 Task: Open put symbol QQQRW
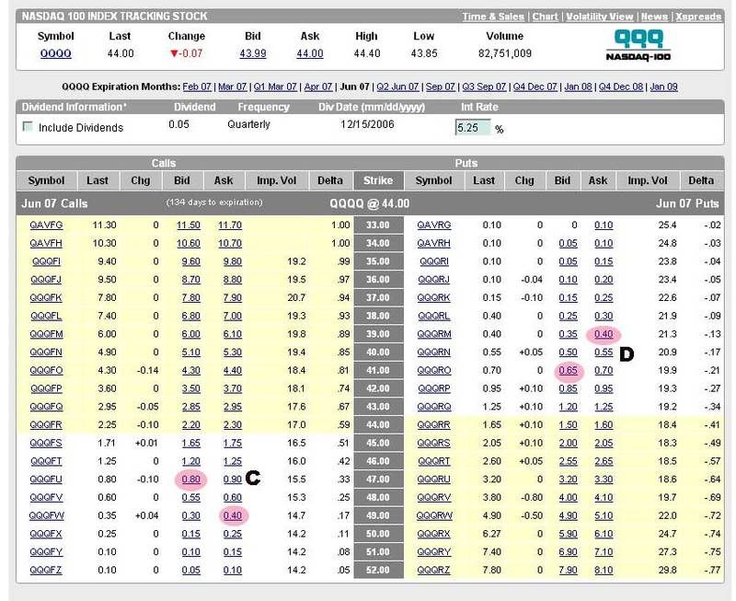[x=433, y=516]
